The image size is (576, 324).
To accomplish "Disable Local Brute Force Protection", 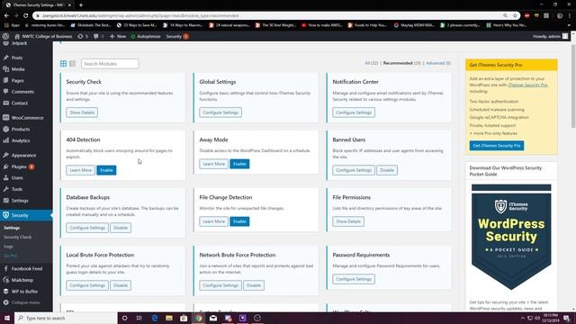I will [121, 285].
